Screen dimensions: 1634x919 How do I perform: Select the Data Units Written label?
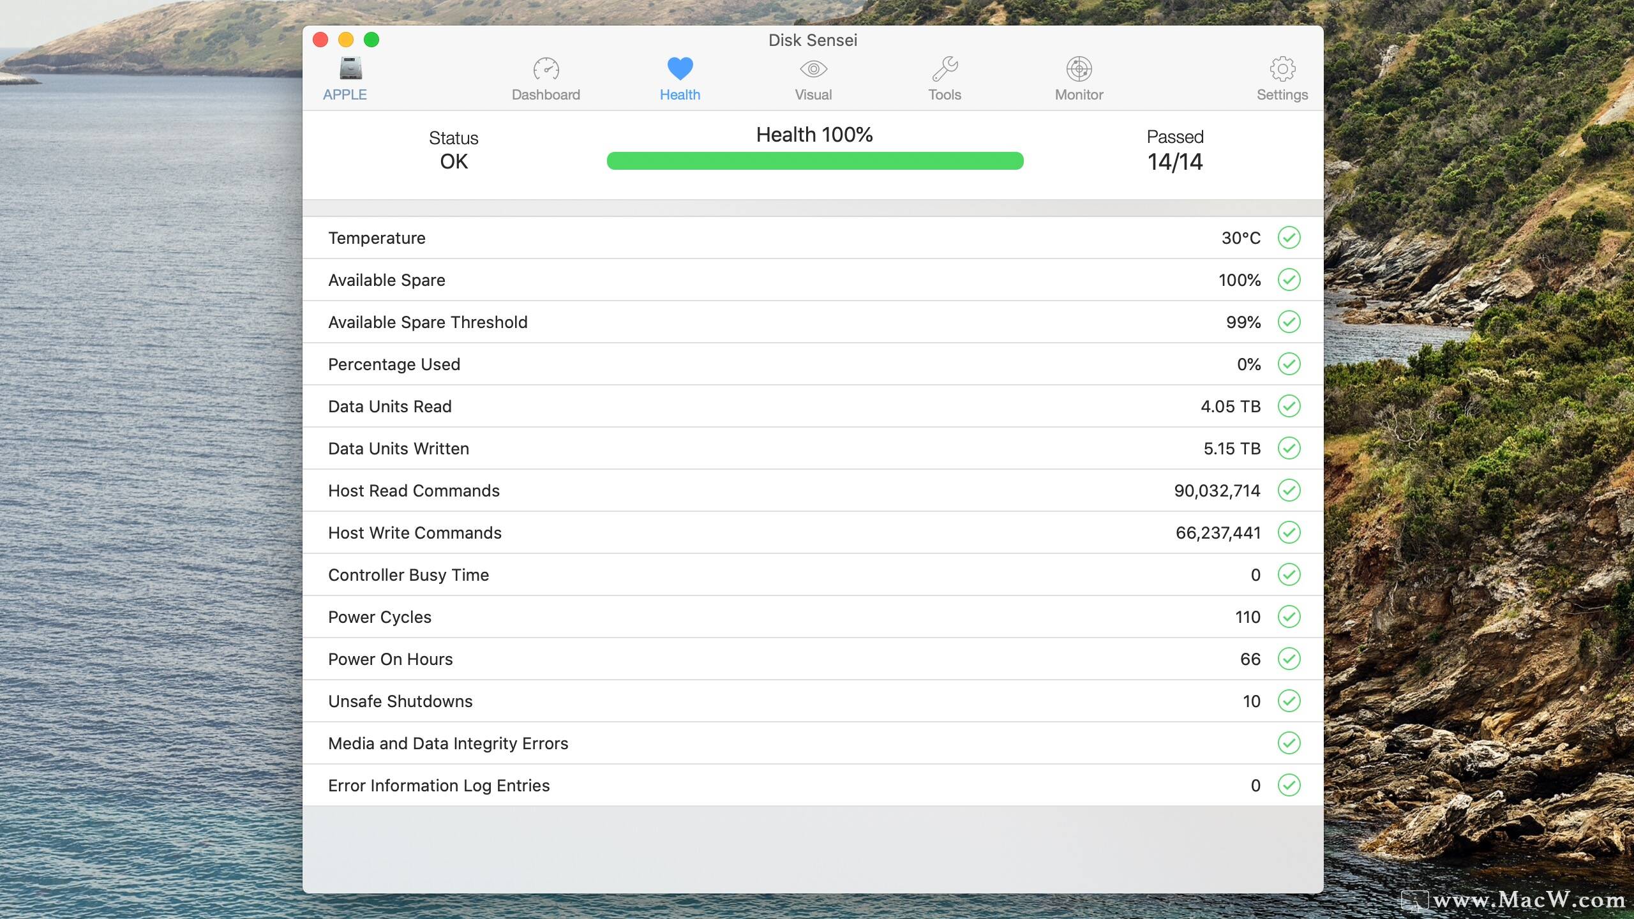(398, 449)
